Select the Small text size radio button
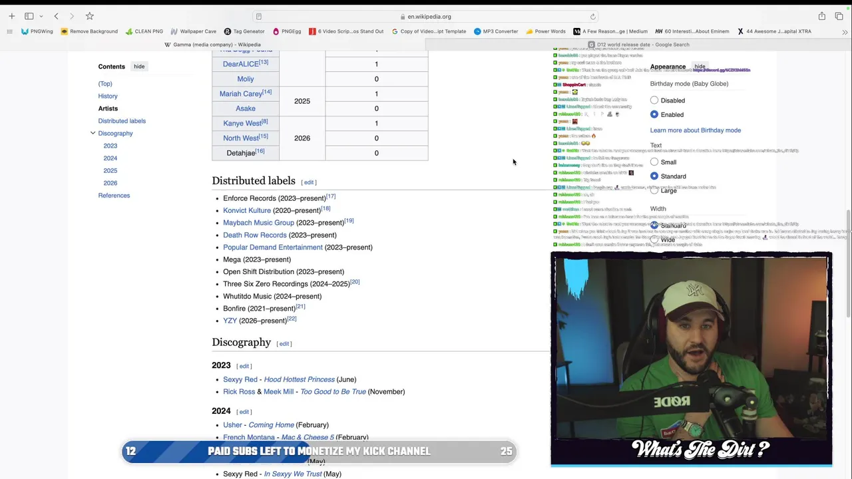 tap(654, 162)
